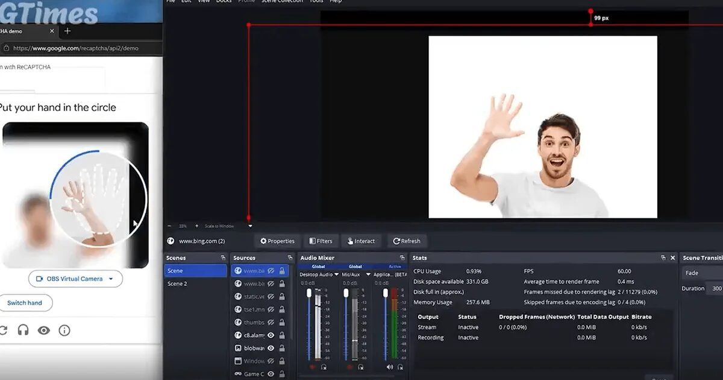Click the reCAPTCHA audio challenge headphones icon

pos(23,330)
